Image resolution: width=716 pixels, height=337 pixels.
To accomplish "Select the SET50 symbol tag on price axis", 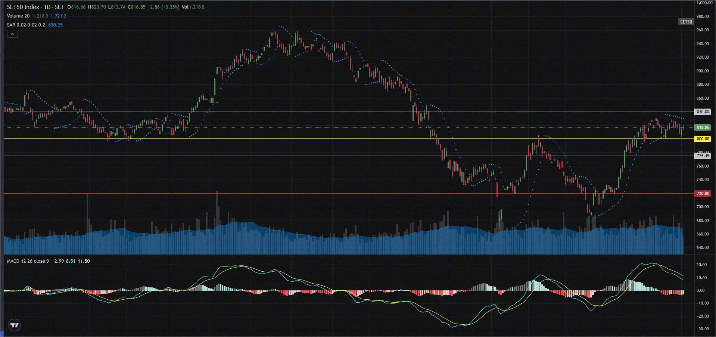I will (x=686, y=22).
